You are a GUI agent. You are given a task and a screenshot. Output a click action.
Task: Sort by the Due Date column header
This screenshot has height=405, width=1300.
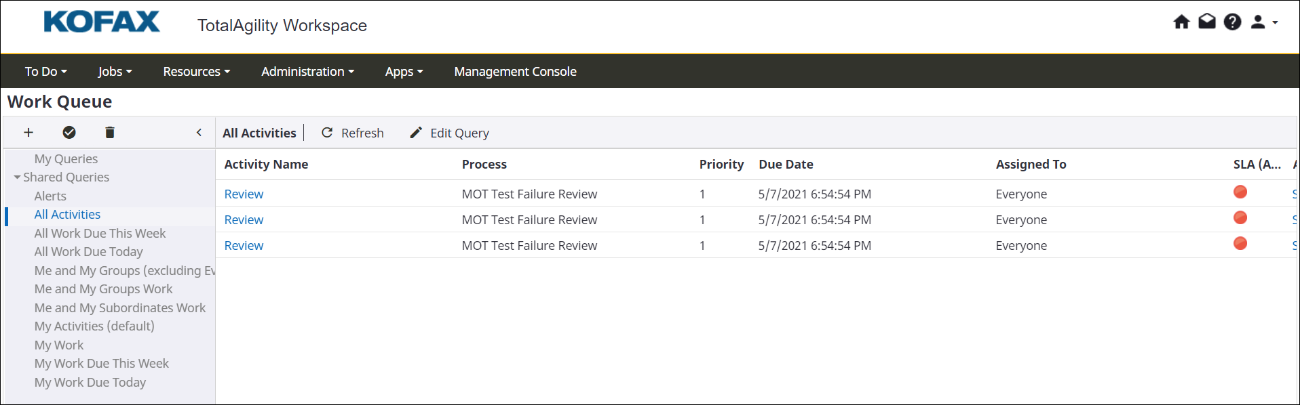click(x=786, y=164)
